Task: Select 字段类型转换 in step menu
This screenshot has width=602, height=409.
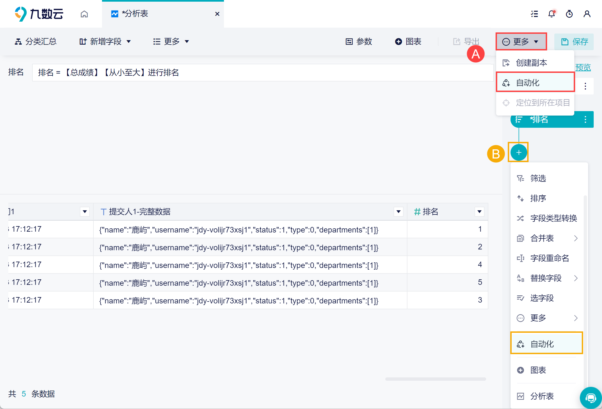Action: 553,218
